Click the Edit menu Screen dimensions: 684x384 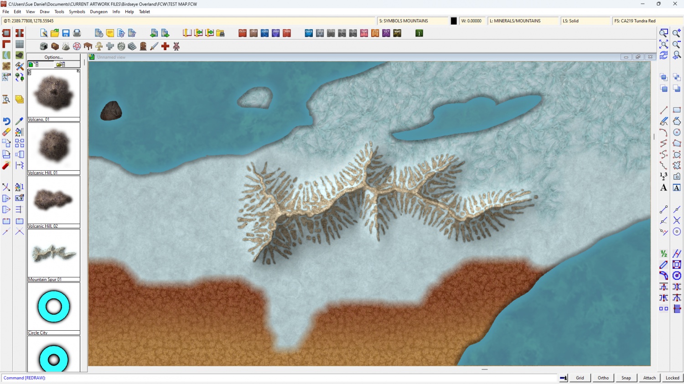[17, 12]
